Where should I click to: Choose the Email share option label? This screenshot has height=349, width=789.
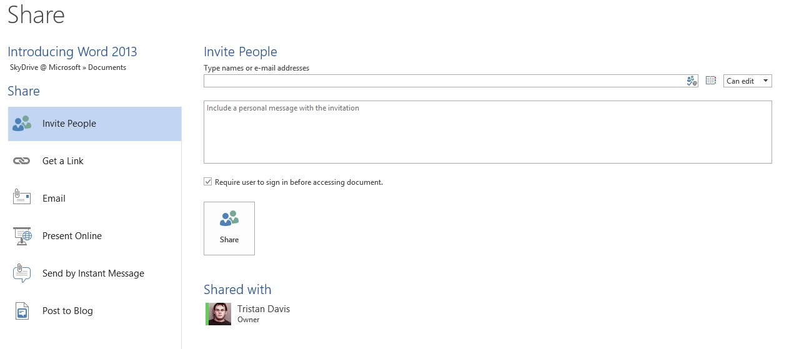pos(54,199)
